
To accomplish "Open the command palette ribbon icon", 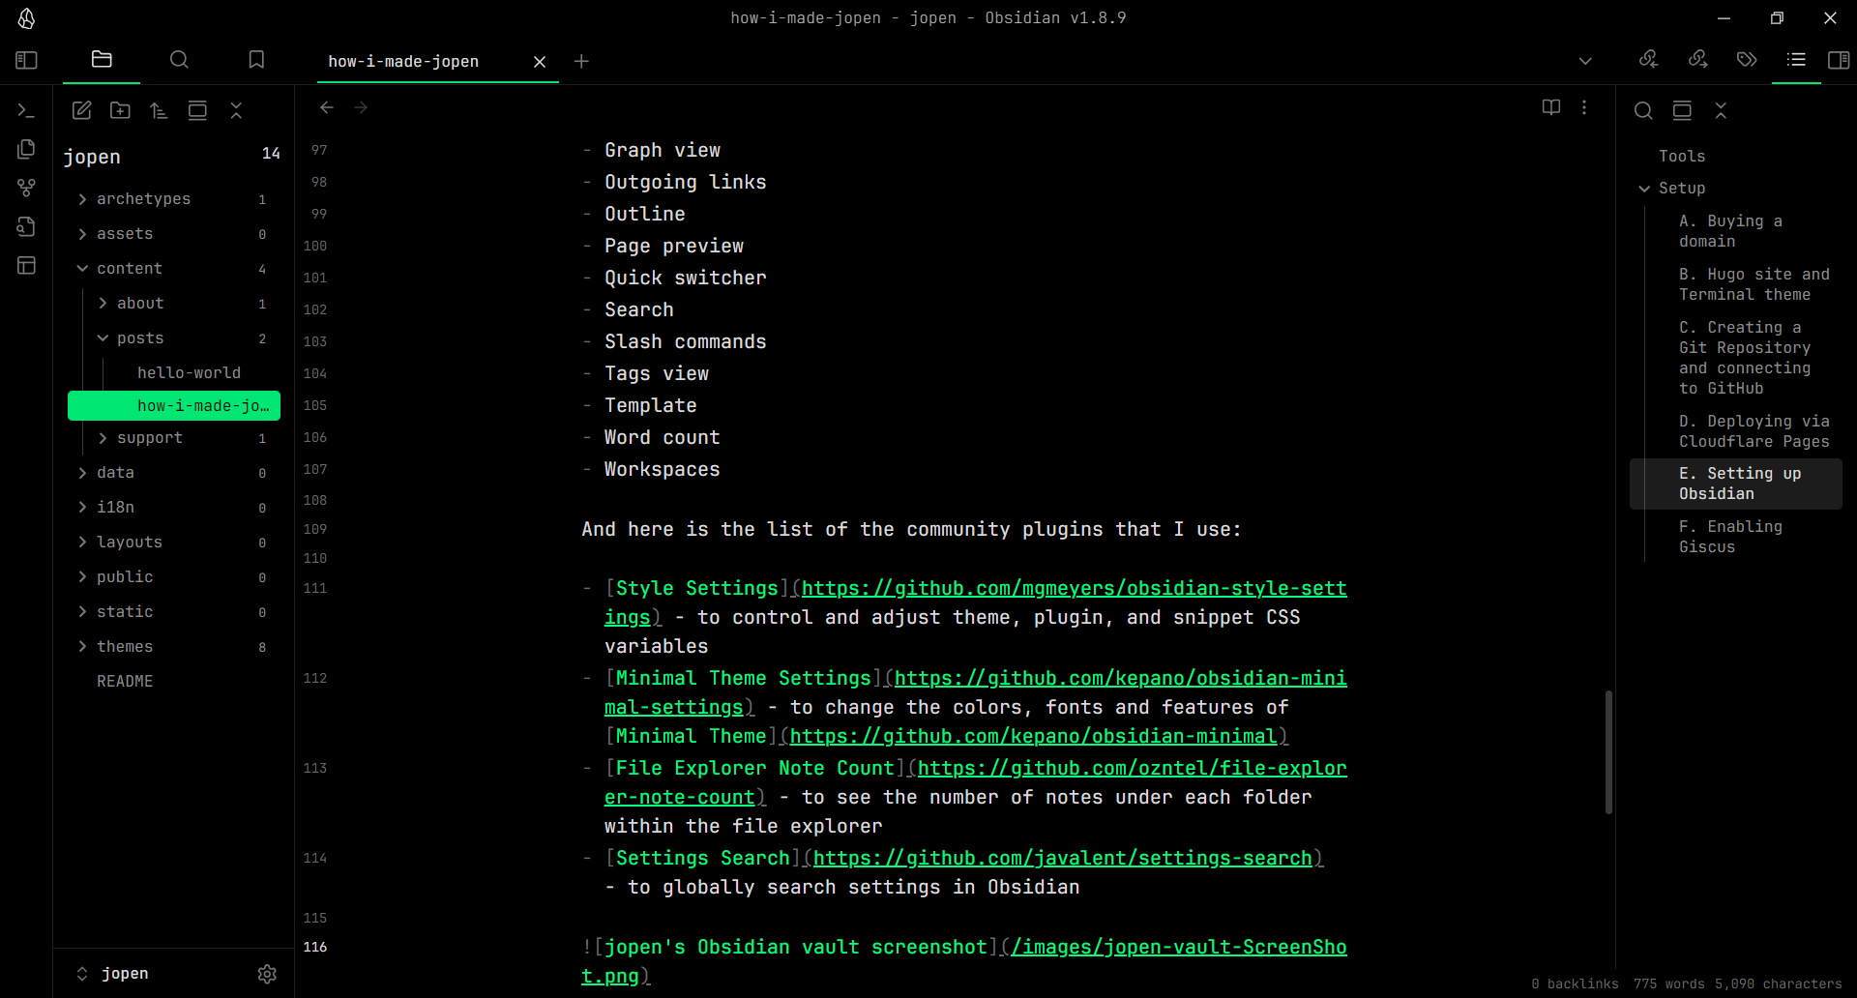I will point(26,111).
